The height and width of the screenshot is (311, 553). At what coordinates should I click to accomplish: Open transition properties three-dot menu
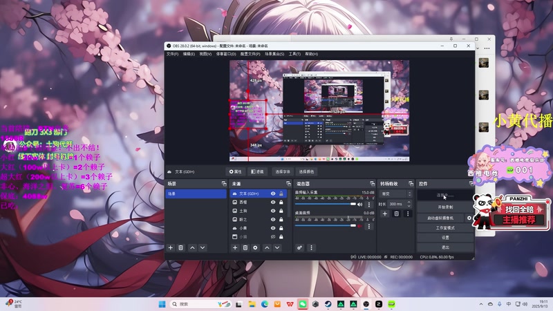(x=408, y=214)
